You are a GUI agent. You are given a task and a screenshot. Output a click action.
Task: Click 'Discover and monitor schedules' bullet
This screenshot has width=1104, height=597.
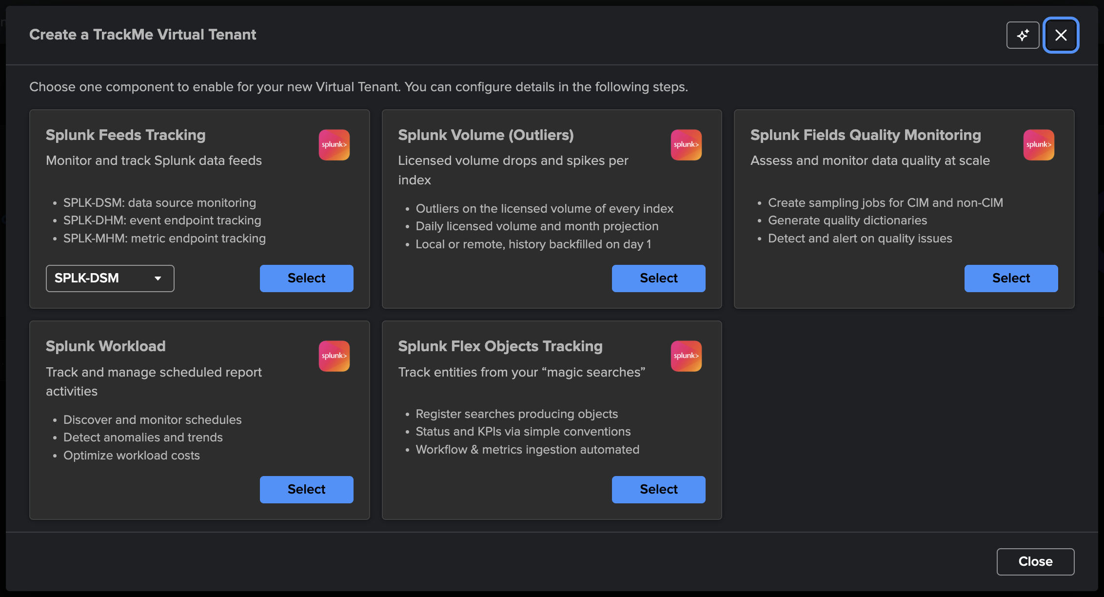pyautogui.click(x=153, y=420)
